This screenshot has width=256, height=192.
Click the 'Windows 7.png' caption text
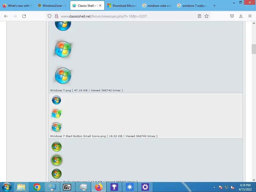pyautogui.click(x=60, y=90)
